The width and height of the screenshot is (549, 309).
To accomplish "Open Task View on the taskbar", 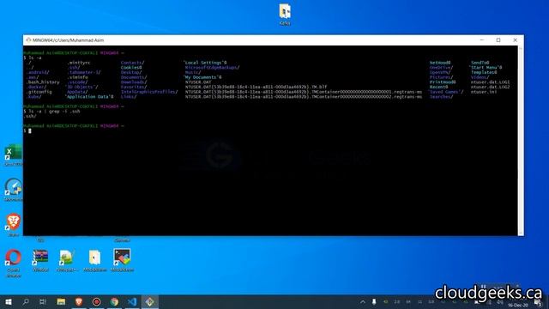I will [43, 301].
